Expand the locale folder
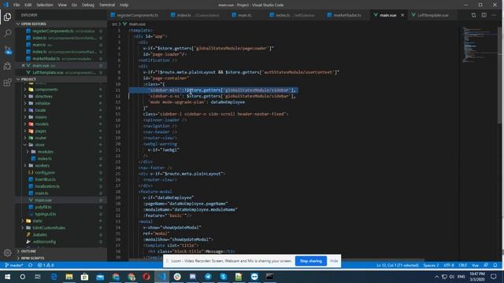 tap(40, 110)
